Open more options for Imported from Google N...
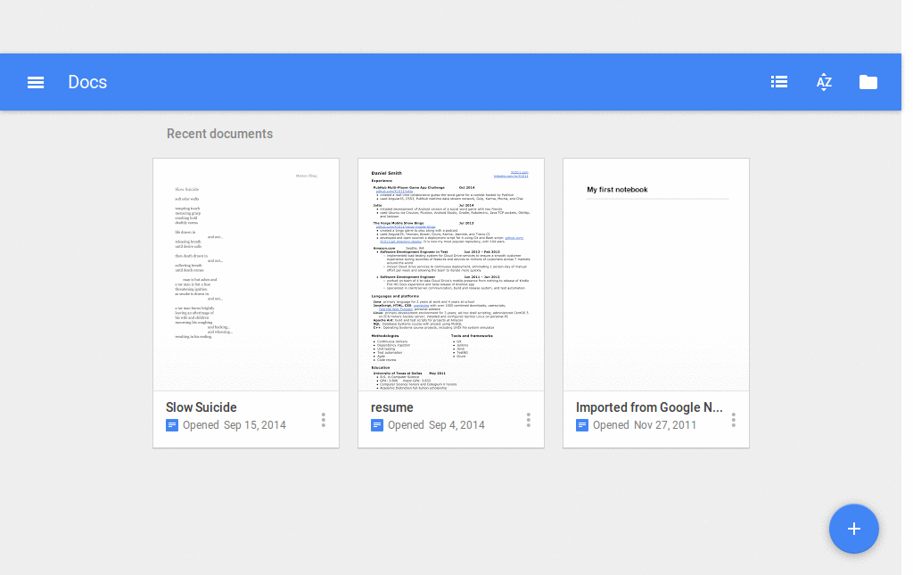This screenshot has height=575, width=913. [x=733, y=420]
